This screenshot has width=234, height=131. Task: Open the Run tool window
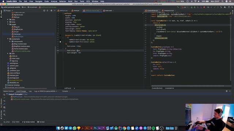7,122
